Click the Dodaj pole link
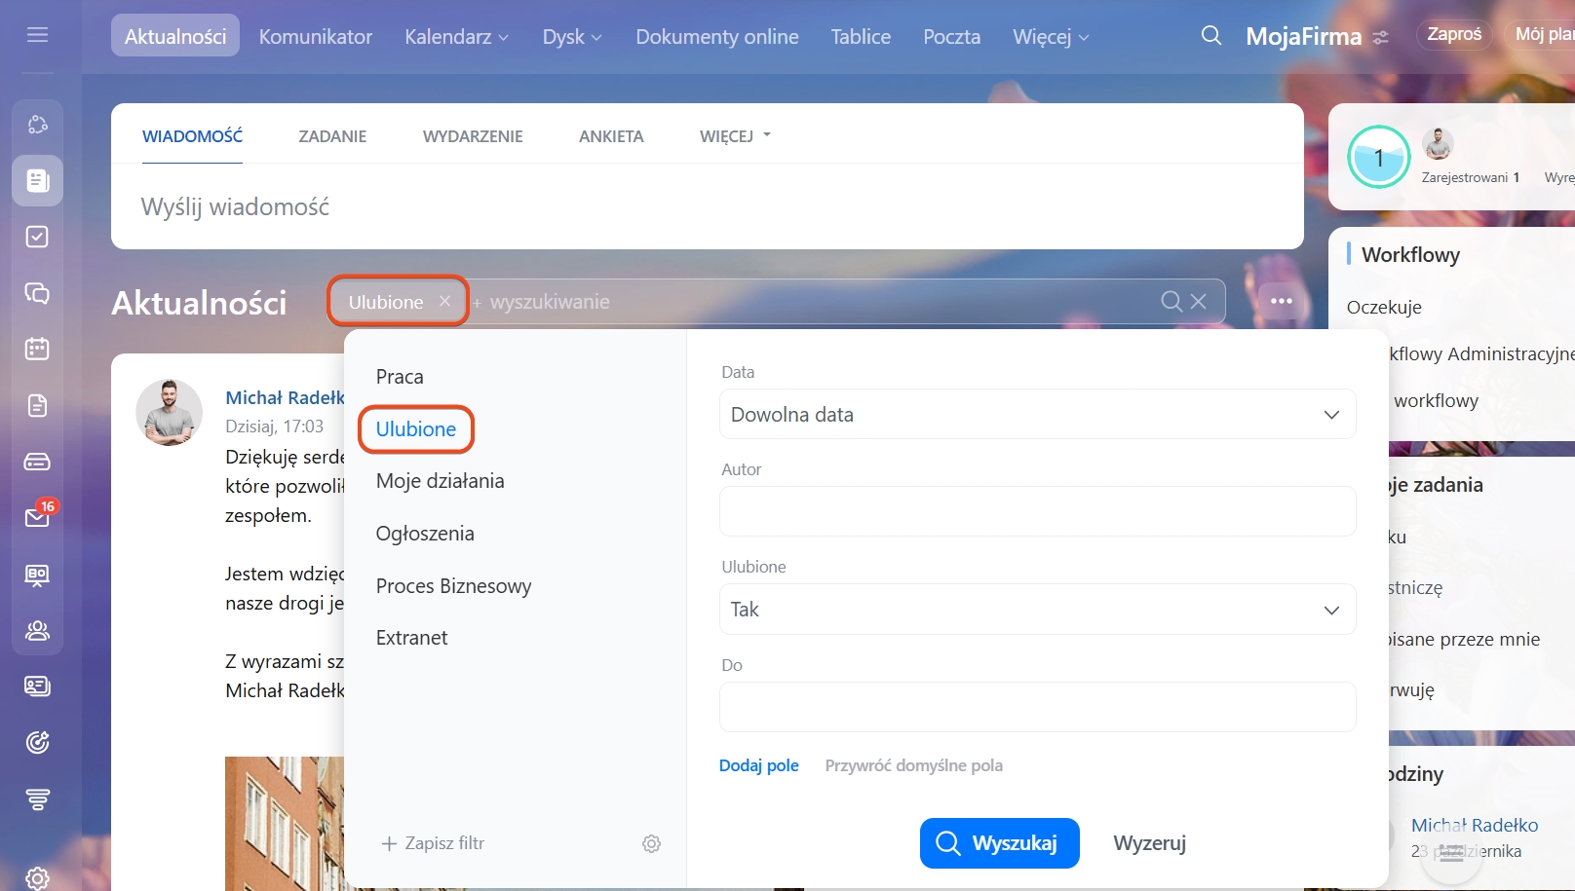The width and height of the screenshot is (1575, 891). click(758, 765)
